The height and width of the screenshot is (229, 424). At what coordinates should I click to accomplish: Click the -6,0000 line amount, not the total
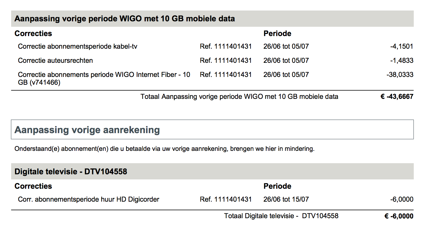pyautogui.click(x=402, y=199)
